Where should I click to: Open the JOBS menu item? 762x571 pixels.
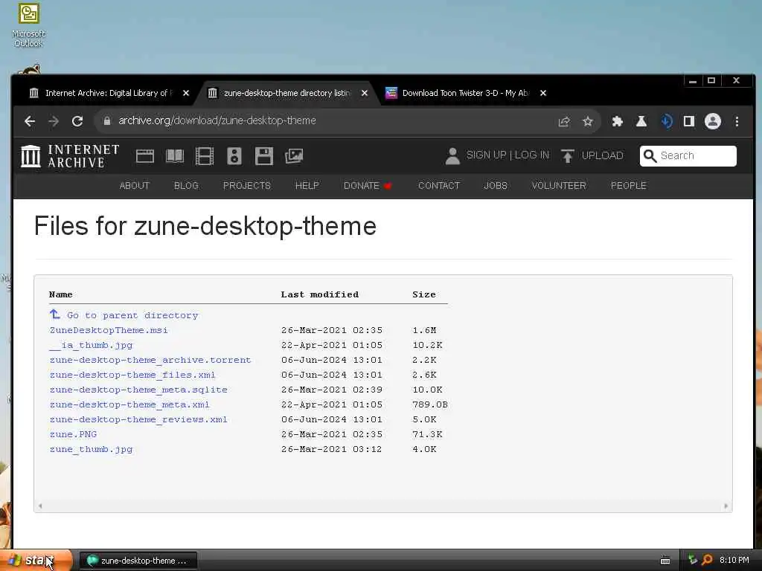tap(496, 186)
